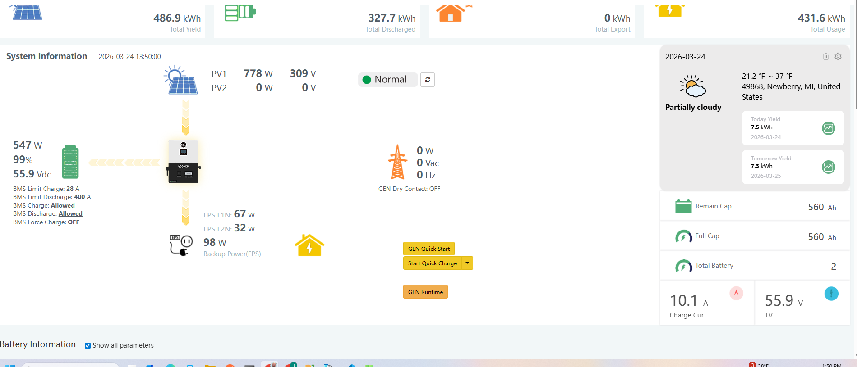Expand the Start Quick Charge dropdown arrow

click(467, 263)
